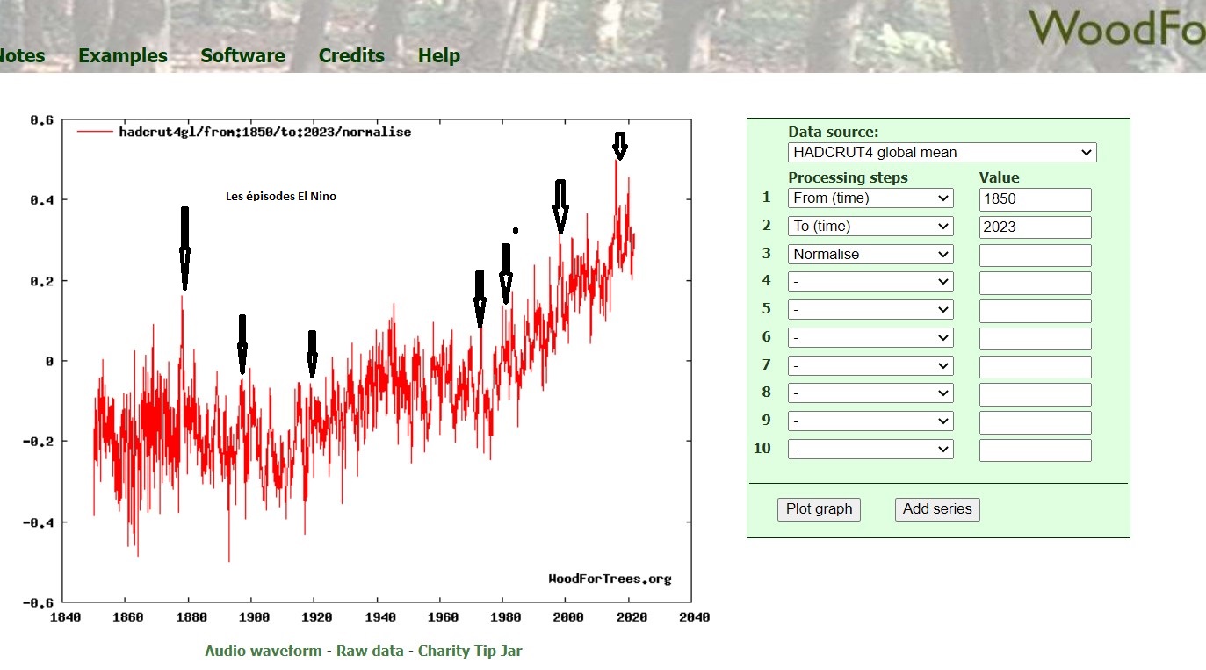
Task: Click the value field containing 1850
Action: [1035, 199]
